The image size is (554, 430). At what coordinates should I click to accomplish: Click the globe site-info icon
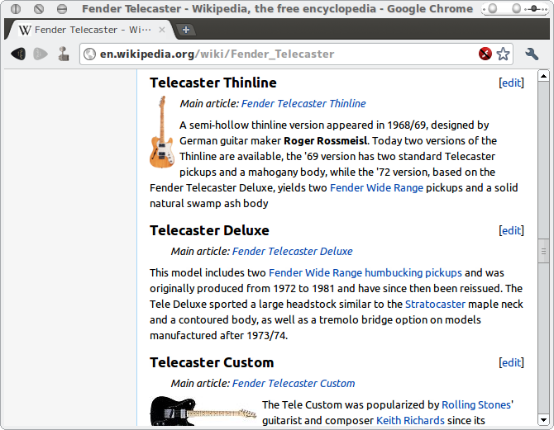pos(90,54)
